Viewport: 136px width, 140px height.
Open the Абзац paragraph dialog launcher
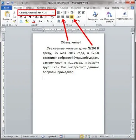pyautogui.click(x=84, y=25)
